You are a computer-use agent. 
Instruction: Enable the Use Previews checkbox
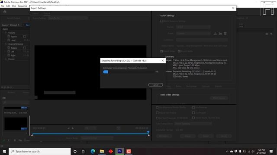pyautogui.click(x=193, y=107)
